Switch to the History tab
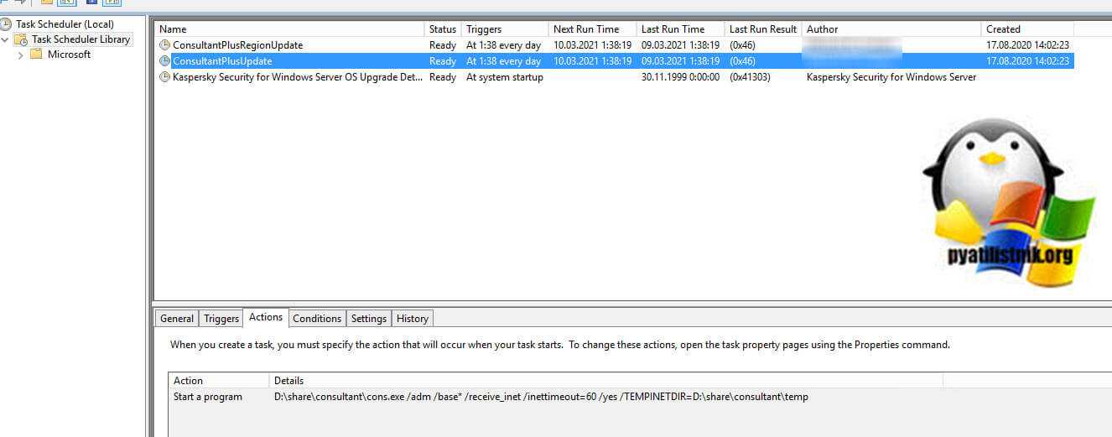Viewport: 1112px width, 437px height. point(413,319)
